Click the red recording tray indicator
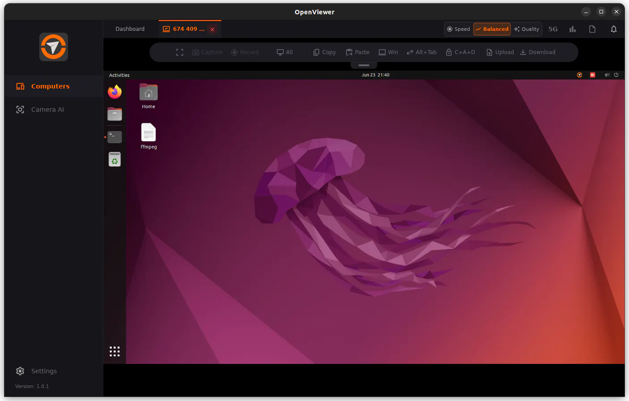 pyautogui.click(x=592, y=75)
